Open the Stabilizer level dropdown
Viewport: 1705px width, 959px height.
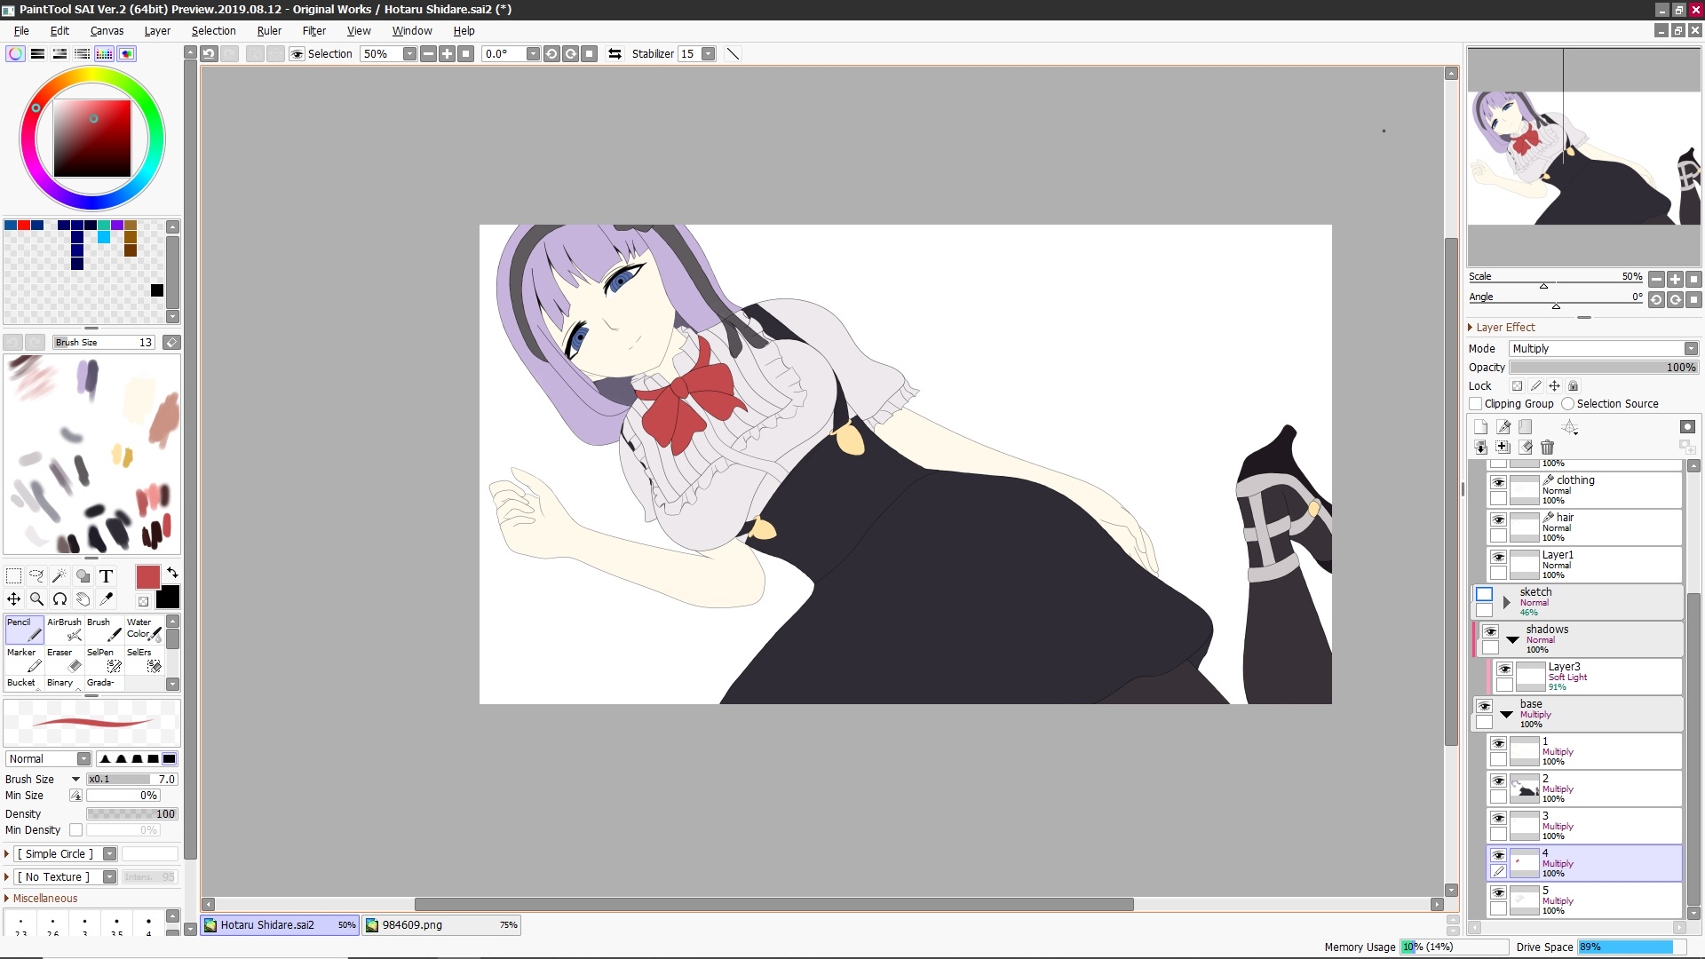708,54
